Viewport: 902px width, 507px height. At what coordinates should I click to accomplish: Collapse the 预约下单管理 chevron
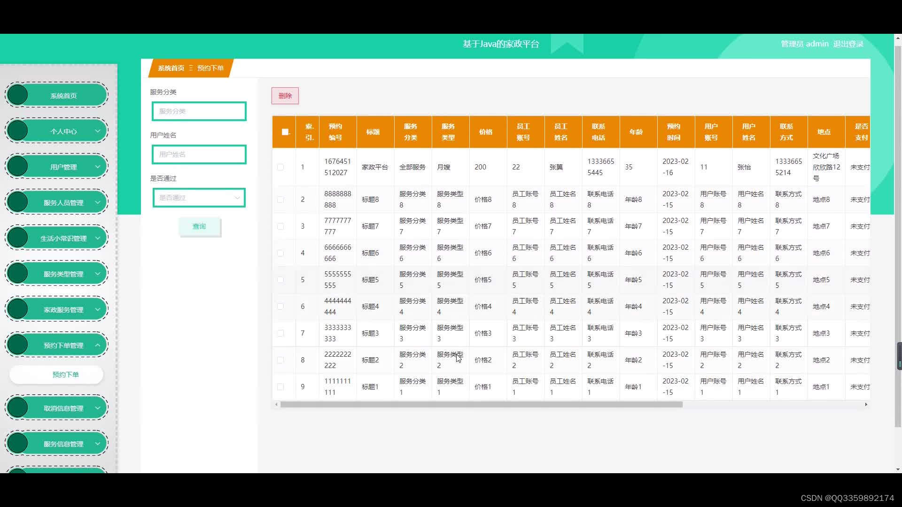coord(98,345)
